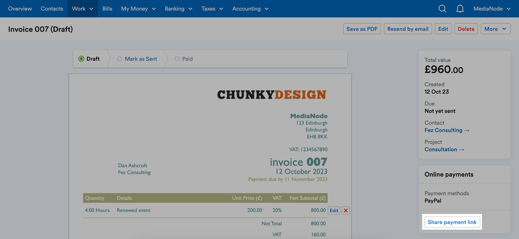519x239 pixels.
Task: Click the 200.00 unit price cell
Action: pos(255,210)
